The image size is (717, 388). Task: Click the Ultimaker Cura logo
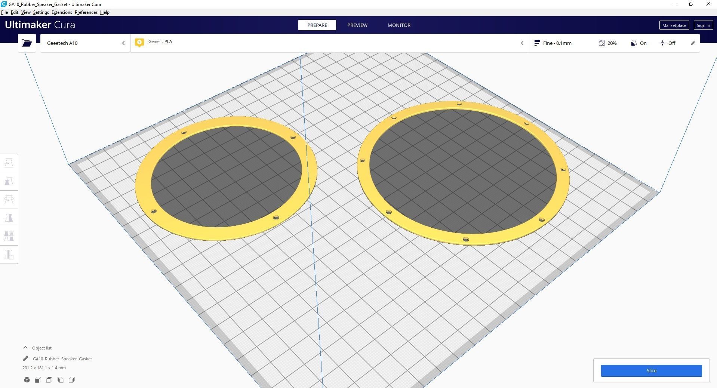point(40,25)
